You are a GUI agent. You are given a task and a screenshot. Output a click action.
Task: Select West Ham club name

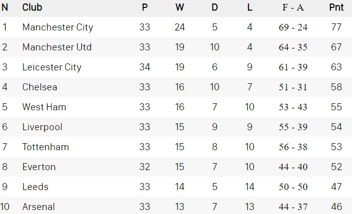(44, 107)
